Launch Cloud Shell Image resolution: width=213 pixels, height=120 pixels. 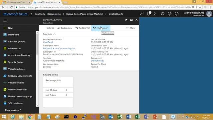coord(155,14)
